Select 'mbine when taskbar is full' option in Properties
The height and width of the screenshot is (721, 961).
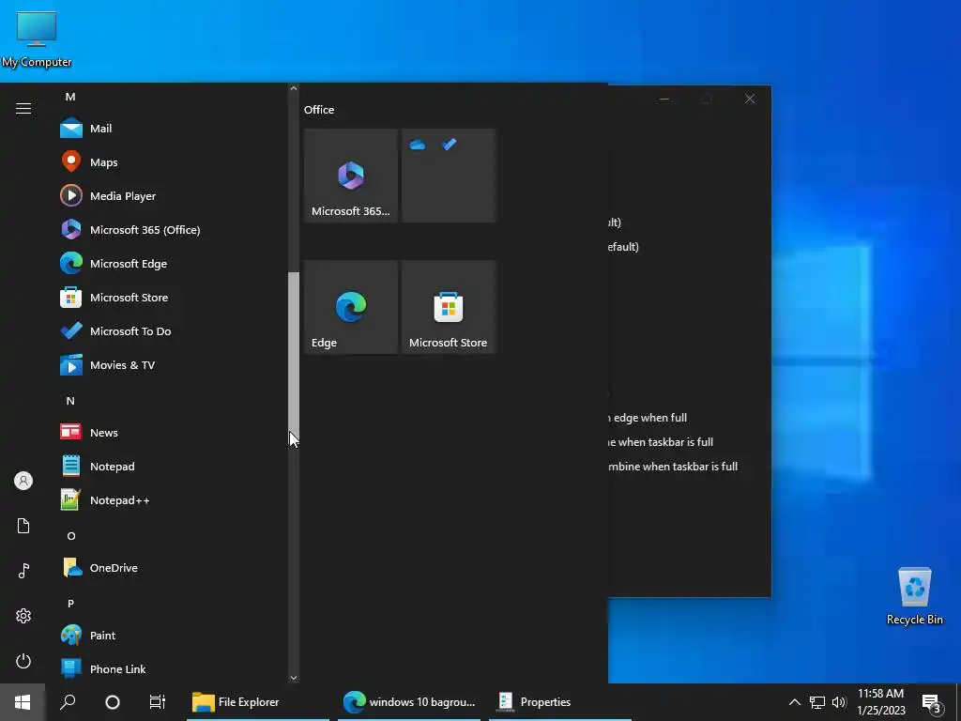[x=673, y=467]
